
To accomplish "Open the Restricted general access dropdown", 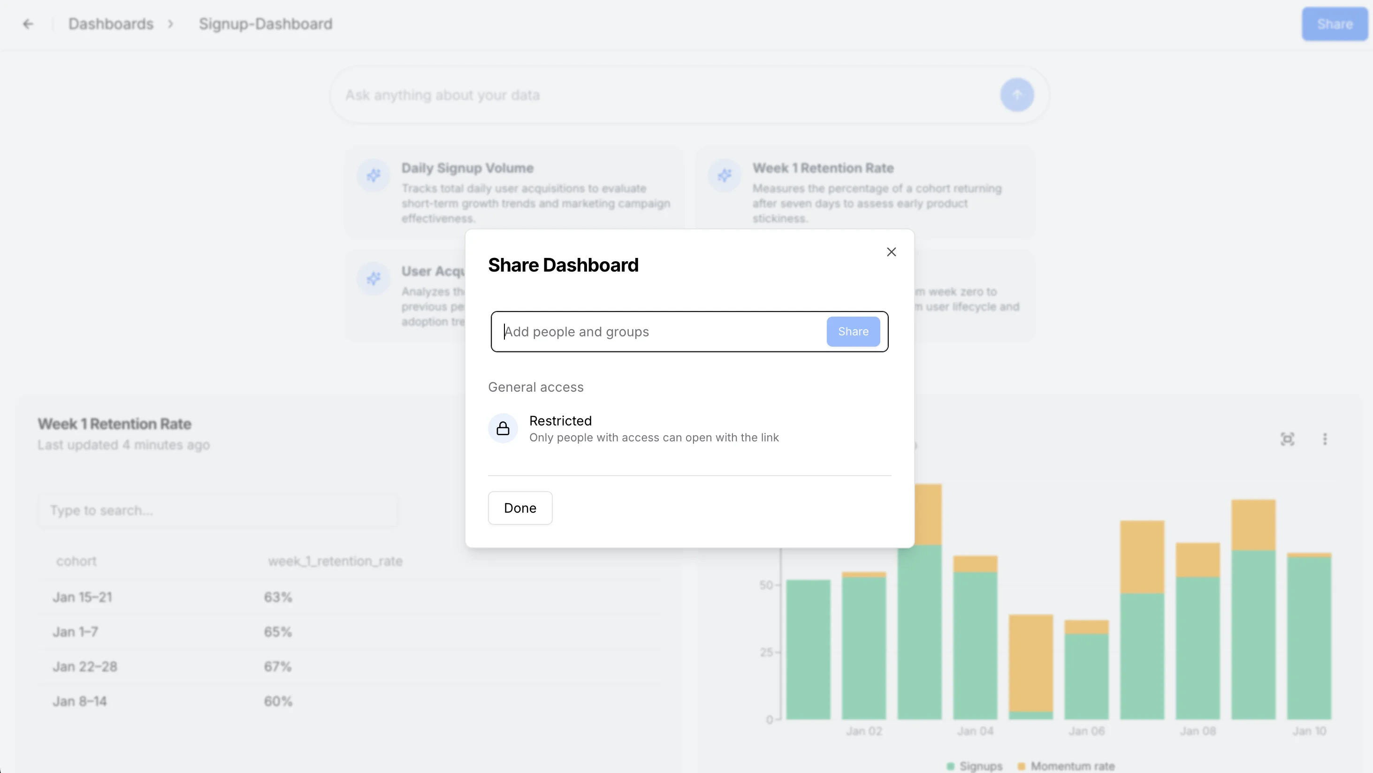I will click(560, 421).
